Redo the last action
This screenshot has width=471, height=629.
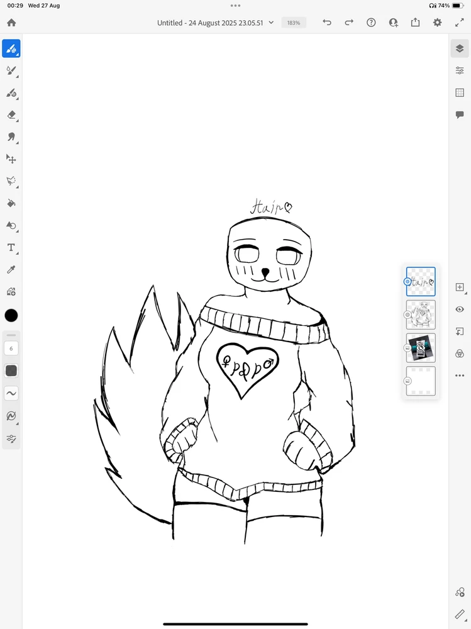tap(349, 23)
